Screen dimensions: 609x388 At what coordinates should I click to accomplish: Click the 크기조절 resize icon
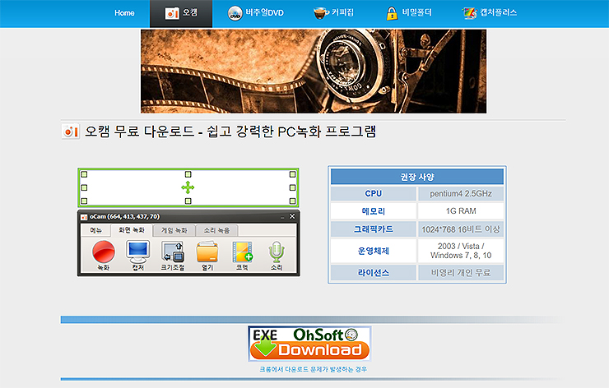(173, 252)
